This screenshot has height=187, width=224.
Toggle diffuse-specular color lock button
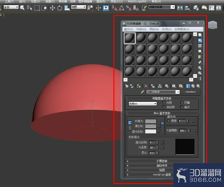(130, 128)
